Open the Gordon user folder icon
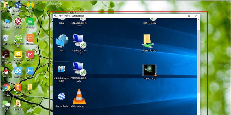231x115 pixels. pyautogui.click(x=6, y=5)
